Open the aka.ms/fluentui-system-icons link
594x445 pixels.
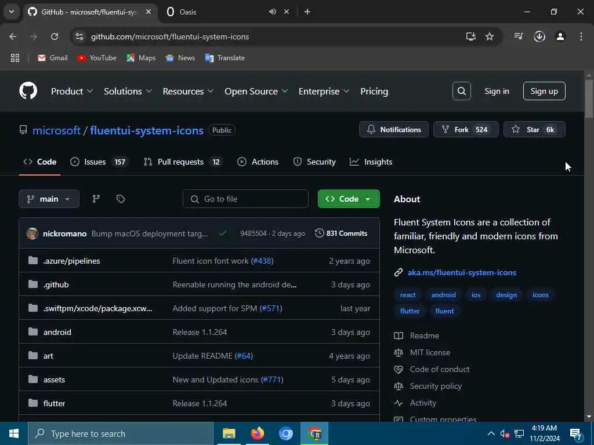tap(462, 272)
